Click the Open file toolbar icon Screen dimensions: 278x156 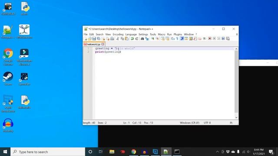click(x=89, y=39)
